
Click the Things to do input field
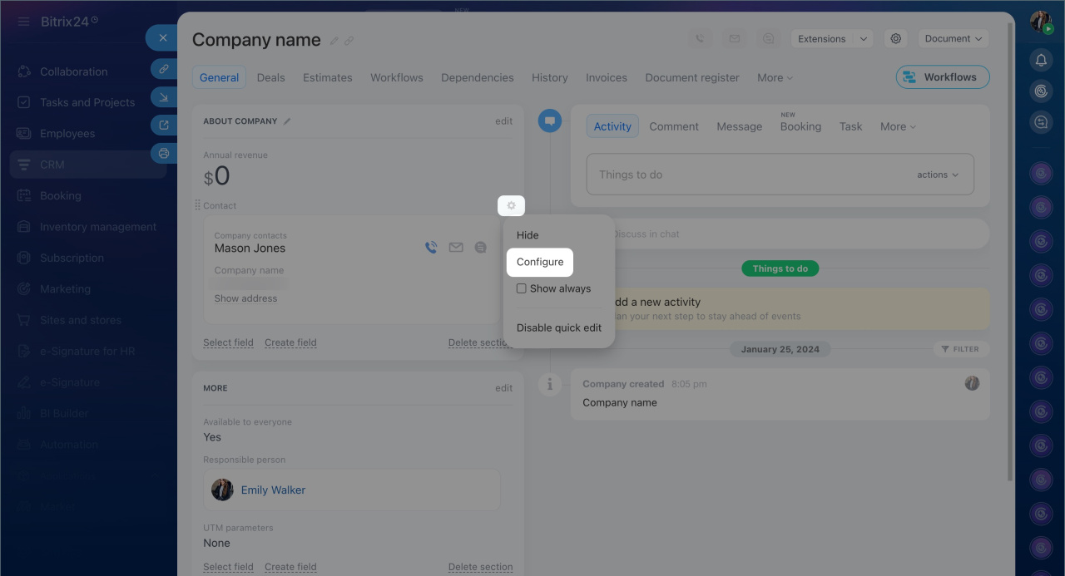click(749, 175)
